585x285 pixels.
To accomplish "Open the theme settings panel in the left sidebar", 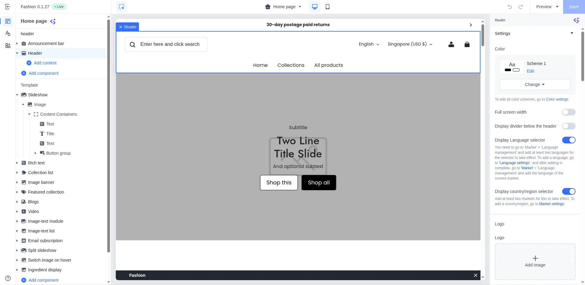I will pyautogui.click(x=8, y=33).
